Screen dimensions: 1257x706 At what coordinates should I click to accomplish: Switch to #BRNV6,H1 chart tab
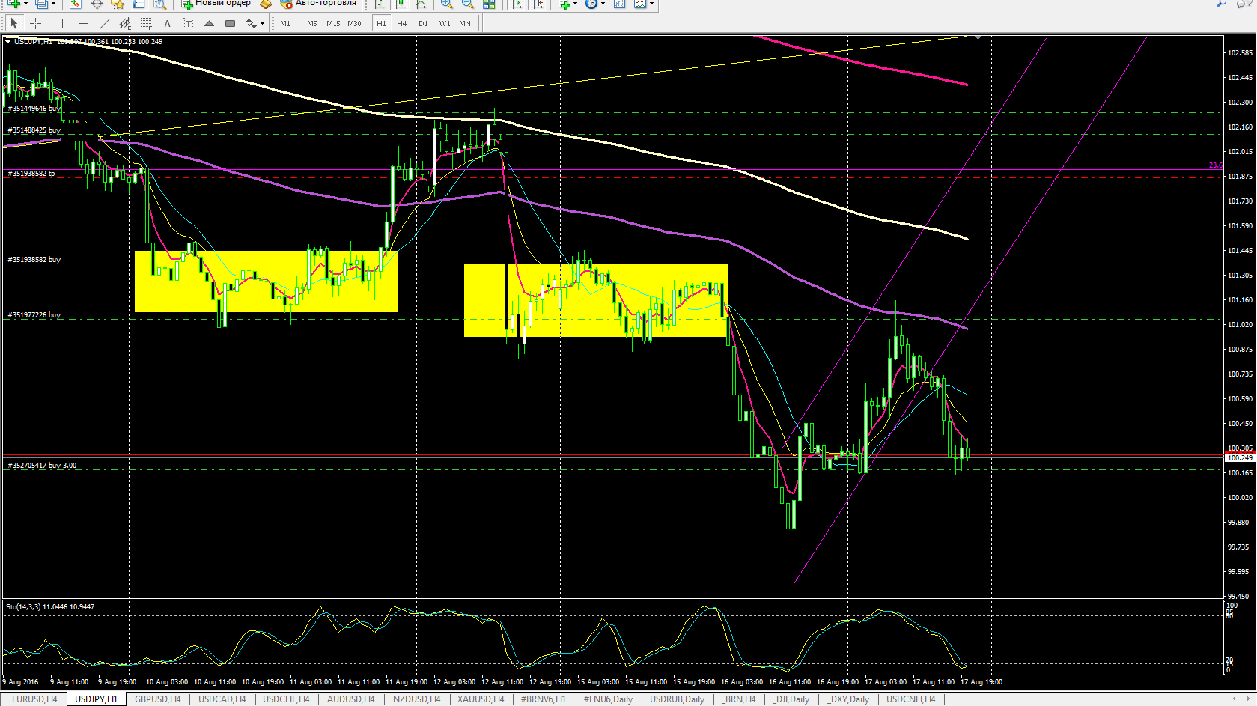[544, 699]
